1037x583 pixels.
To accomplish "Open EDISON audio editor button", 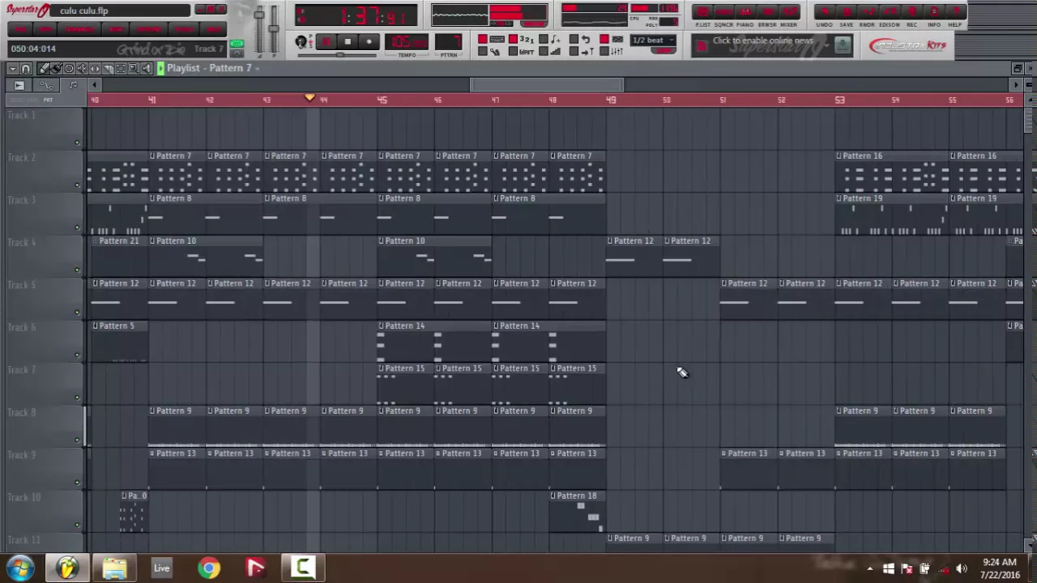I will [890, 11].
